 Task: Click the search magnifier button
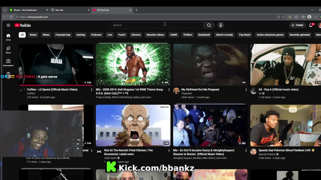pyautogui.click(x=209, y=25)
